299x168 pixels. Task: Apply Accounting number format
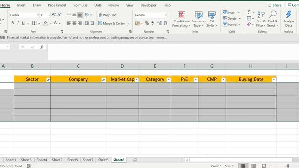(x=137, y=23)
